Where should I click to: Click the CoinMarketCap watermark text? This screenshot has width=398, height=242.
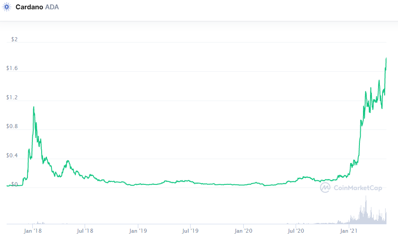pos(358,188)
